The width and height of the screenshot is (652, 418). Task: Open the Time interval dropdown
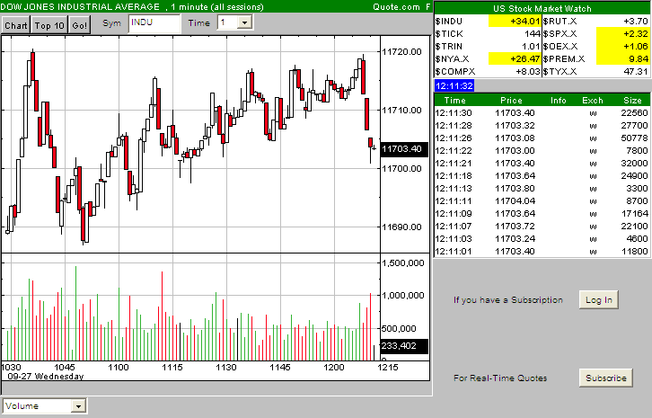(244, 22)
